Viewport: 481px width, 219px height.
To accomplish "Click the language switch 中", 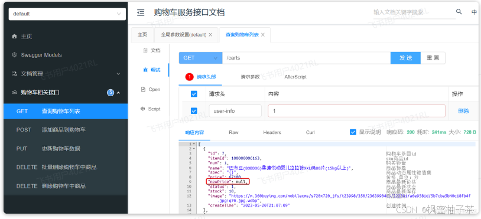I will click(474, 12).
